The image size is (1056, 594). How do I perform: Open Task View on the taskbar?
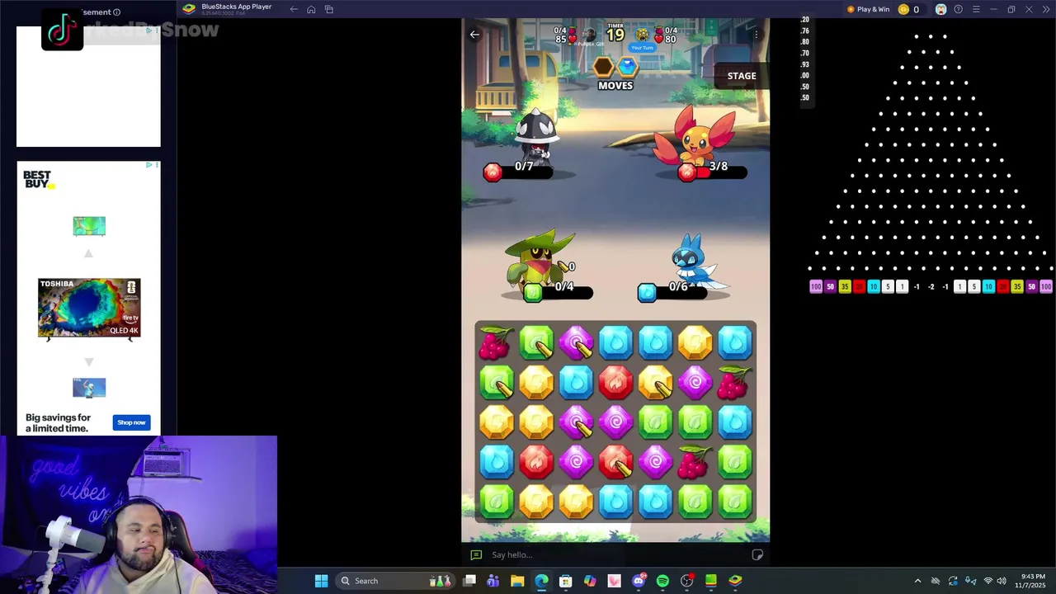pos(469,581)
